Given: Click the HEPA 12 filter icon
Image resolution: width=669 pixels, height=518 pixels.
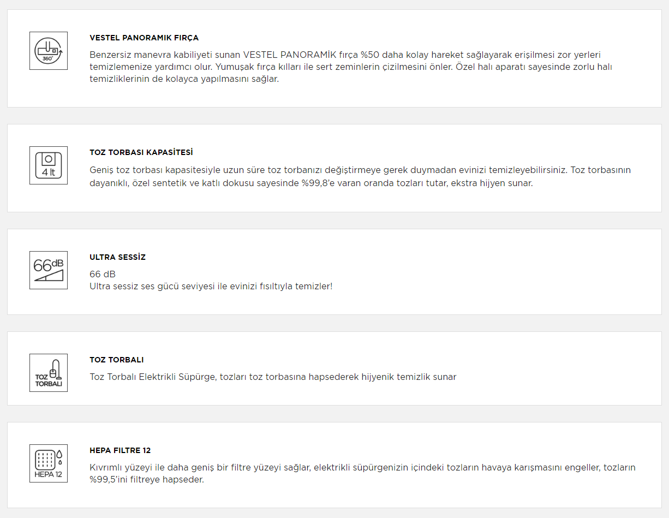Looking at the screenshot, I should [49, 463].
